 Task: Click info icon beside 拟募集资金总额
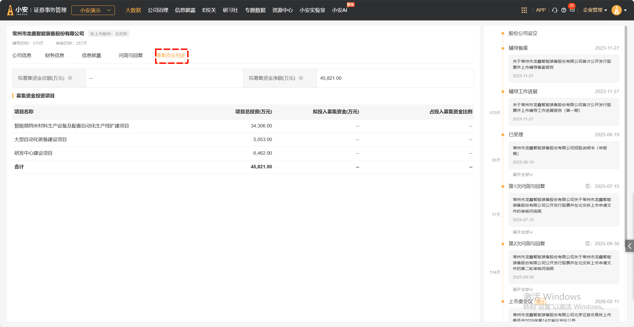(70, 78)
